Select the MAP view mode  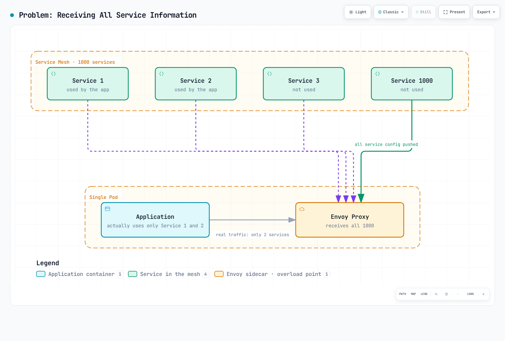(413, 294)
